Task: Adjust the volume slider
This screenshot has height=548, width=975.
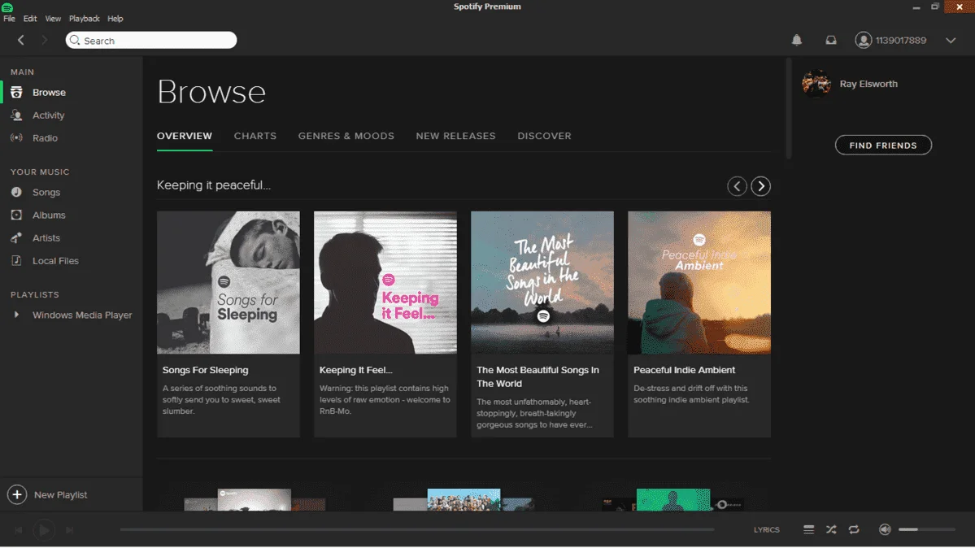Action: (926, 529)
